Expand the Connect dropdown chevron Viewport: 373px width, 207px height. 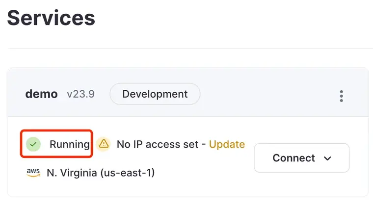[x=328, y=158]
